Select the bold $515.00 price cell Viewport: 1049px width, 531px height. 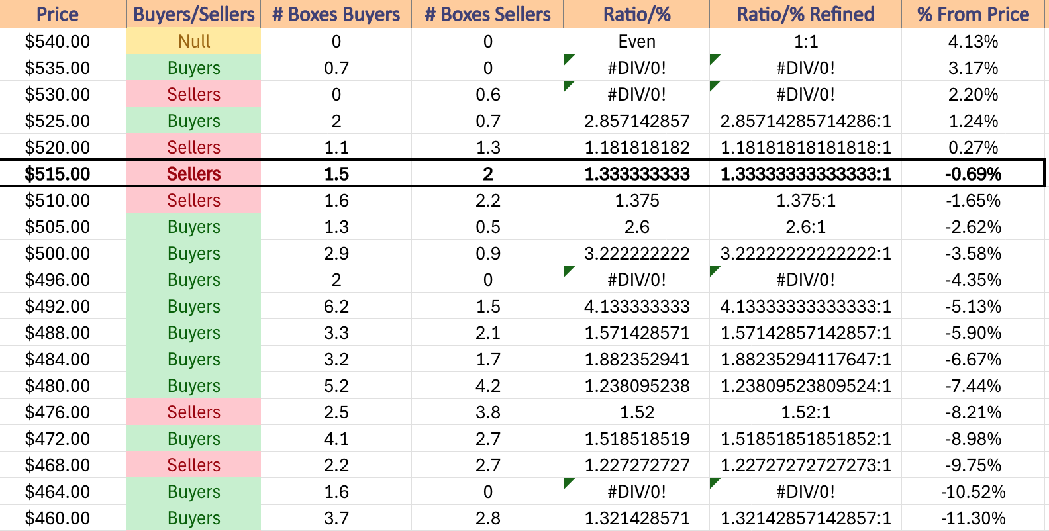point(58,173)
